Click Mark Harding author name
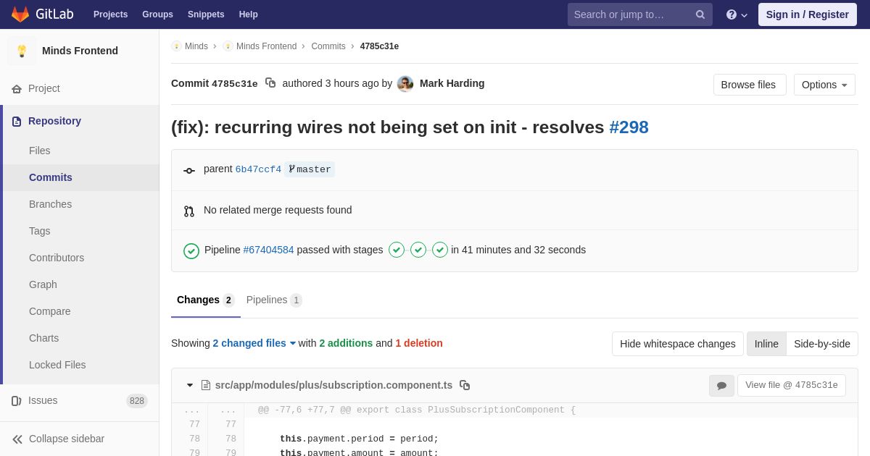Screen dimensions: 870x456 click(x=452, y=83)
